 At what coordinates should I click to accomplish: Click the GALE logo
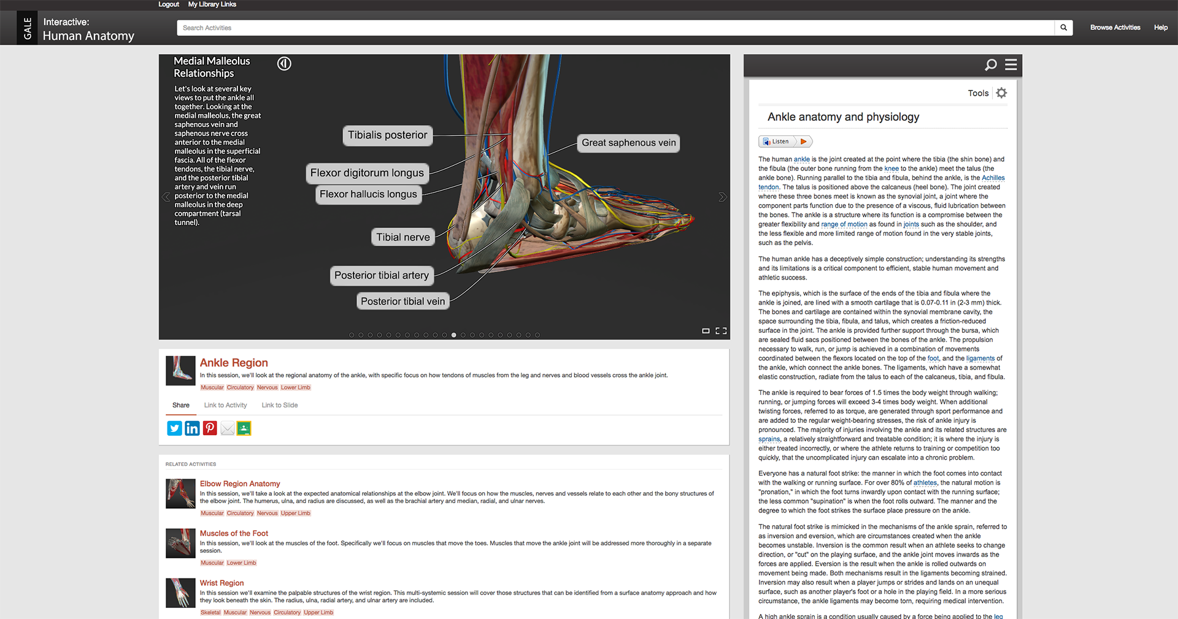pyautogui.click(x=27, y=28)
